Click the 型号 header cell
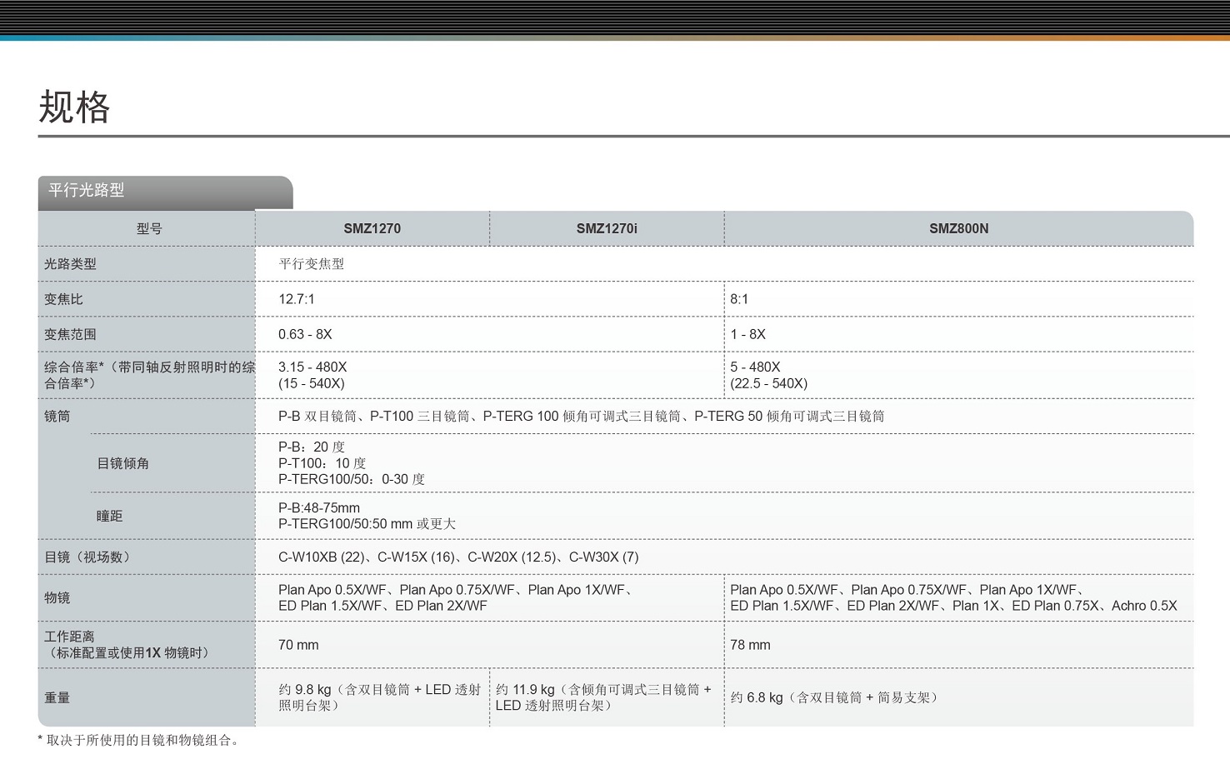Viewport: 1230px width, 784px height. click(149, 228)
